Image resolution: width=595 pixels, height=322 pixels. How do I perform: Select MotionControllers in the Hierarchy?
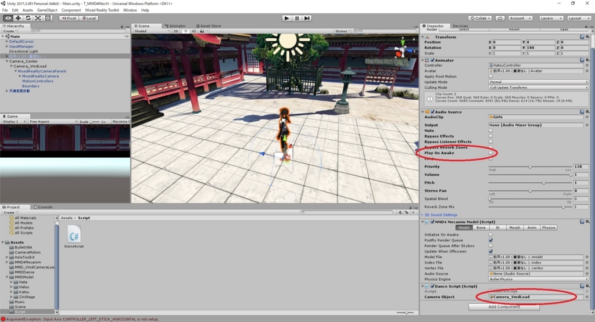pos(38,81)
